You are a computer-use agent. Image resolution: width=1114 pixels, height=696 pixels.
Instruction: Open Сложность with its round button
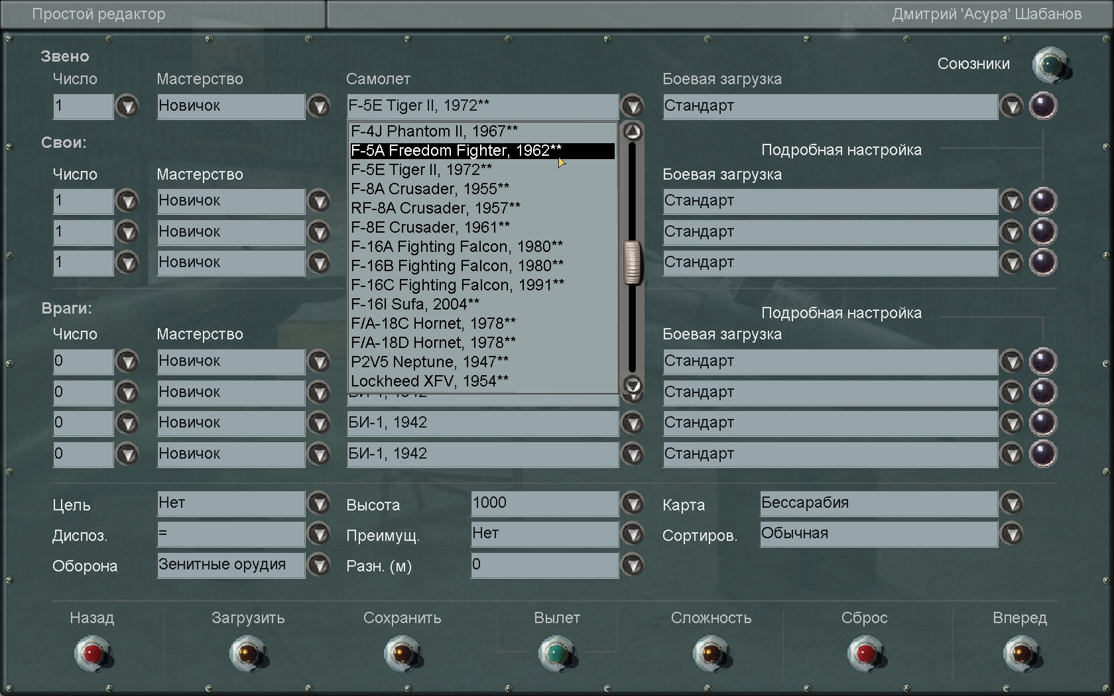[712, 654]
